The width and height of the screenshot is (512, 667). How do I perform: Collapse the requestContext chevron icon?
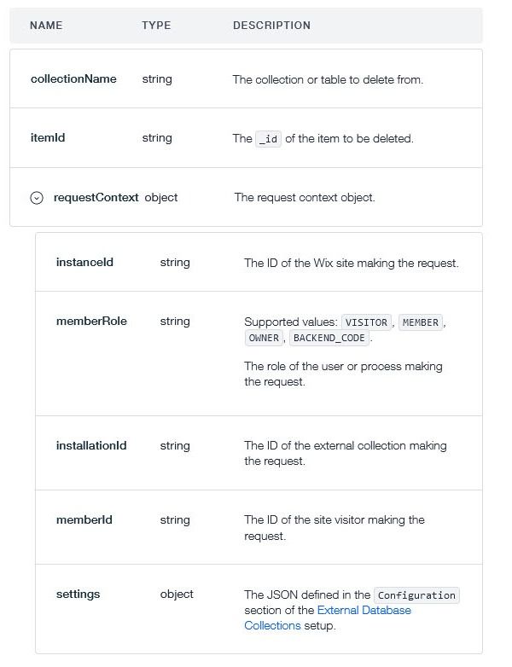tap(37, 198)
